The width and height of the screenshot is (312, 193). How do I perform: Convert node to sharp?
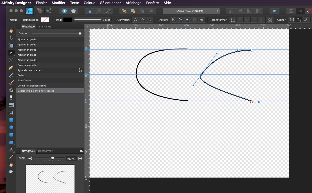tap(136, 20)
